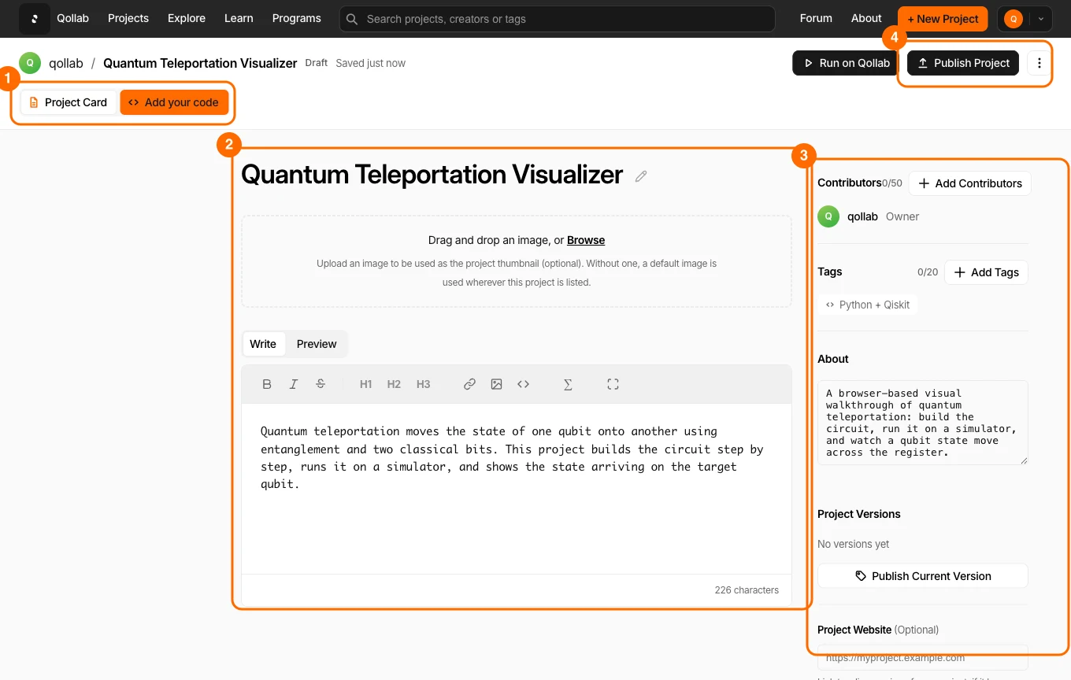Expand the editor to fullscreen
Screen dimensions: 1071x680
tap(613, 384)
